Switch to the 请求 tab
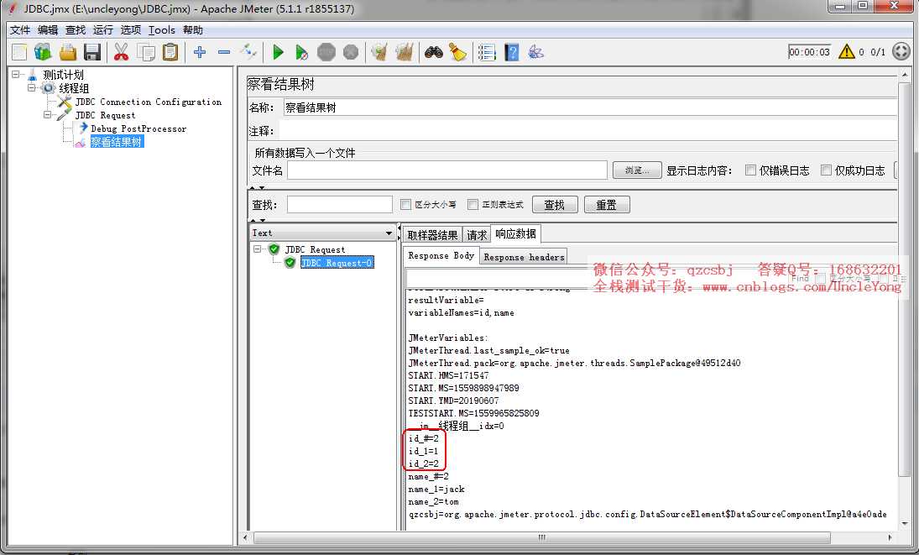Image resolution: width=919 pixels, height=555 pixels. click(477, 235)
